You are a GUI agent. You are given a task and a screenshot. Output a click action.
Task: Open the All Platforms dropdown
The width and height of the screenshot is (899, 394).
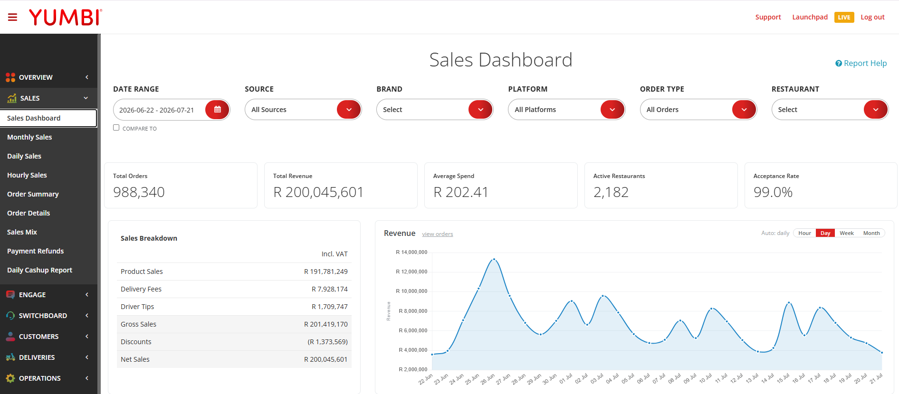(566, 110)
